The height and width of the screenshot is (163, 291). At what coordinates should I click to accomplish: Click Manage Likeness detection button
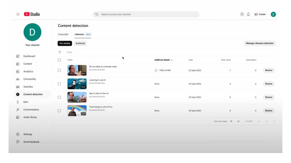tap(260, 43)
